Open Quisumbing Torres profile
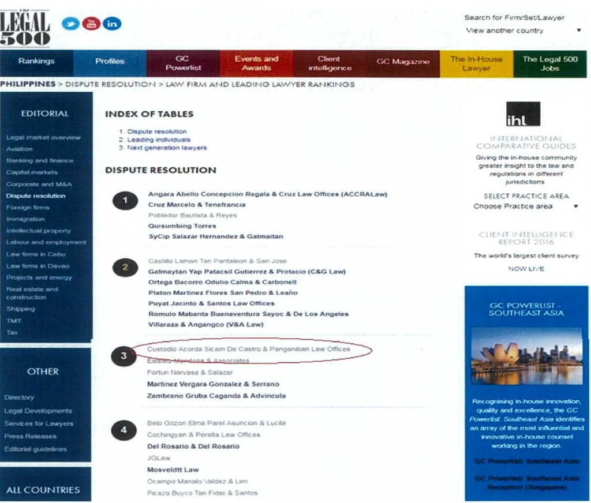 point(182,226)
